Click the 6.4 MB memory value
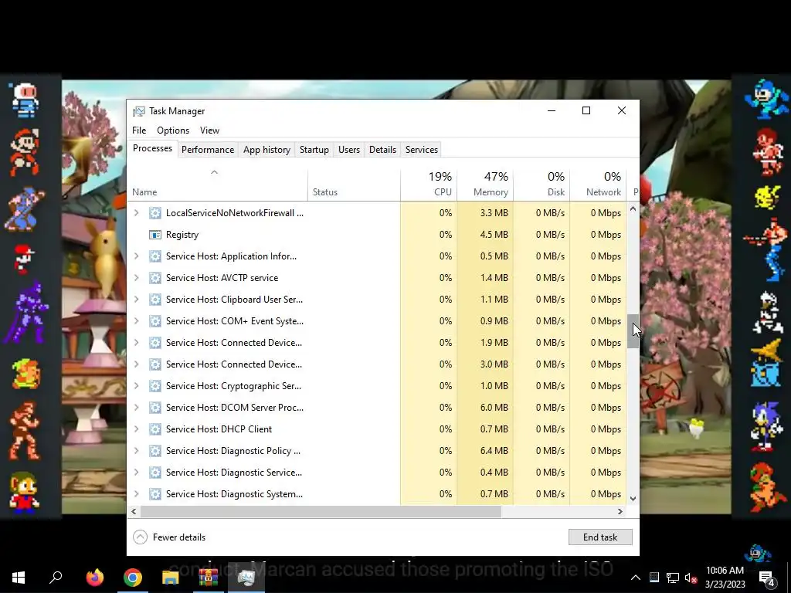The height and width of the screenshot is (593, 791). click(x=494, y=451)
